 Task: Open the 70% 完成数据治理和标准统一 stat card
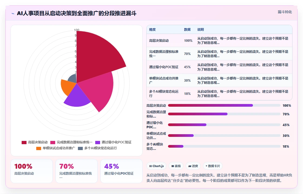[x=77, y=171]
